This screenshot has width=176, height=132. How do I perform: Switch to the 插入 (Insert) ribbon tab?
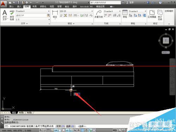point(19,7)
